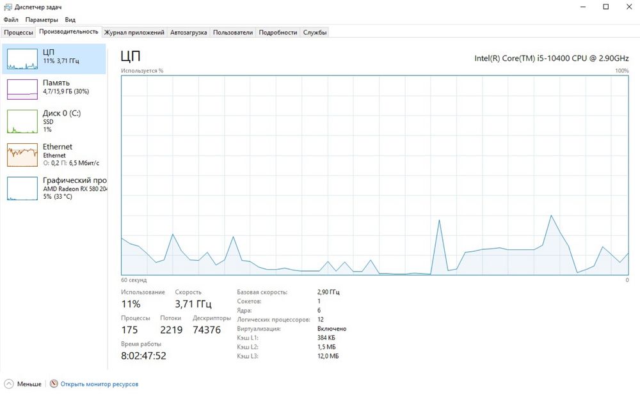Open the Память performance entry label
The height and width of the screenshot is (395, 640).
pos(56,82)
